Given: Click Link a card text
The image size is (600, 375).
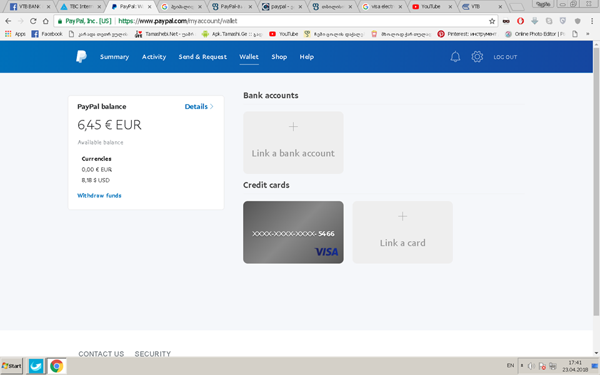Looking at the screenshot, I should [402, 243].
